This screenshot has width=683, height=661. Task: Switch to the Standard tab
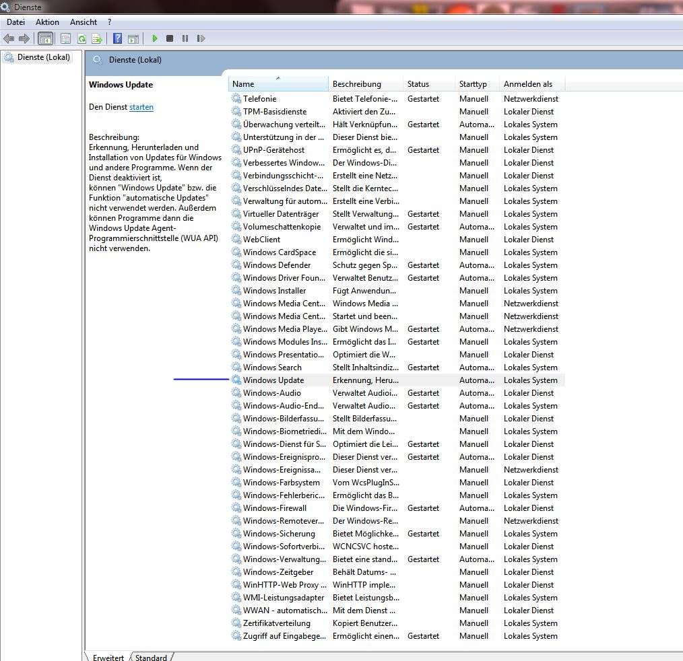151,657
